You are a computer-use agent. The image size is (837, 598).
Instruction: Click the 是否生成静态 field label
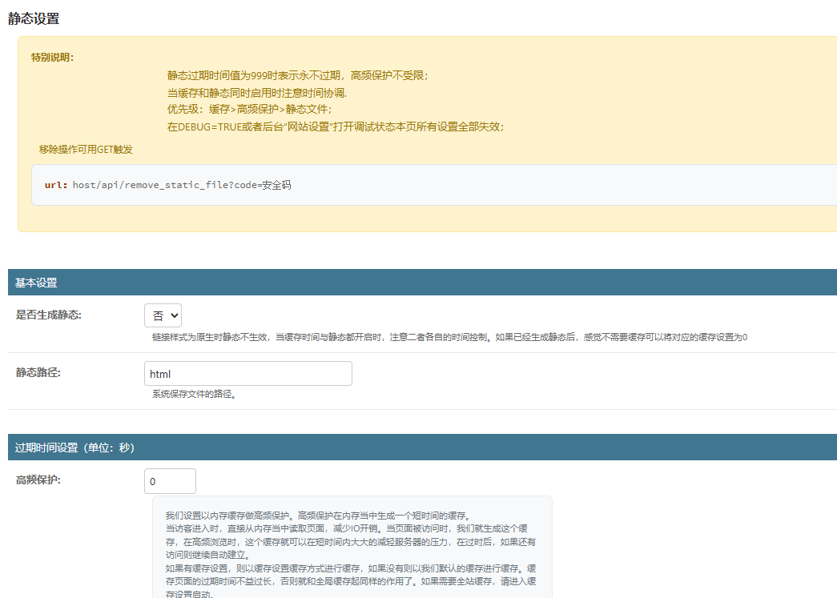pyautogui.click(x=48, y=315)
